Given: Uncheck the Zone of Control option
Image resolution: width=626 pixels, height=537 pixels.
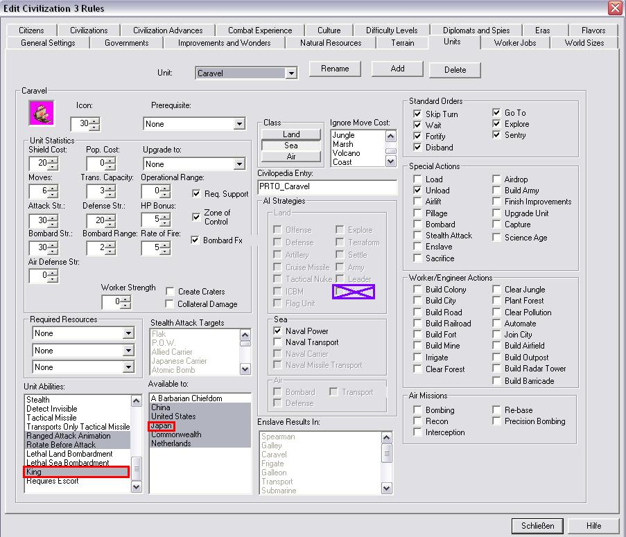Looking at the screenshot, I should pos(196,217).
